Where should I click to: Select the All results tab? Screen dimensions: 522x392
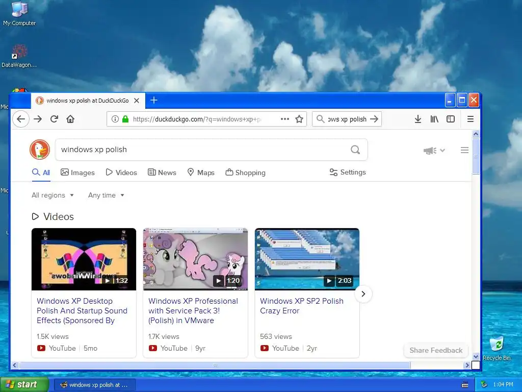coord(41,173)
